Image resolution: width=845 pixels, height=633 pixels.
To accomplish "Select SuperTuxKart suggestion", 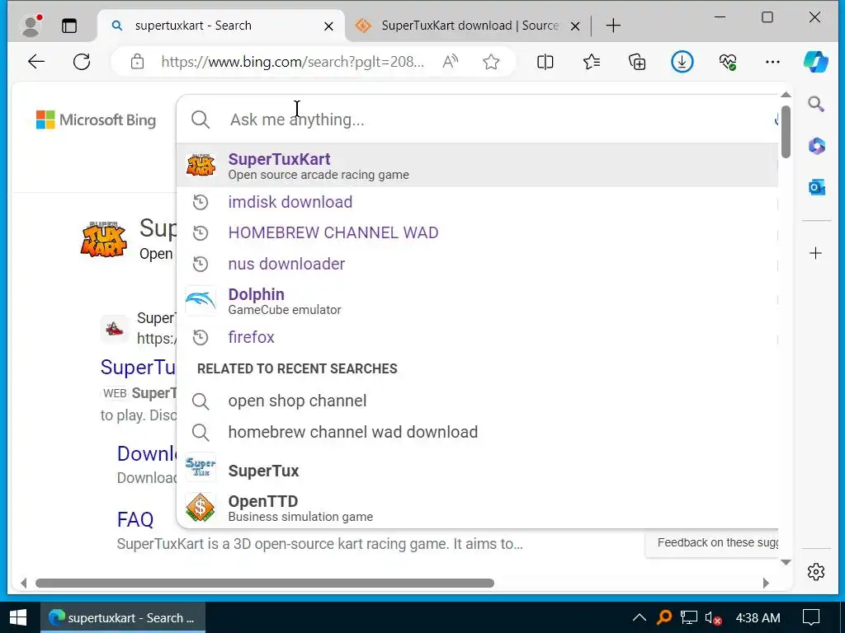I will 478,166.
